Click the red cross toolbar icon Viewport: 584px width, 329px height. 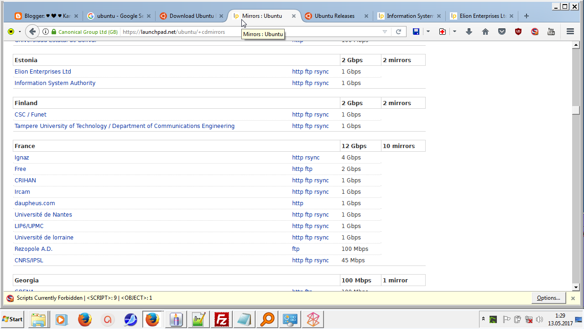tap(443, 32)
